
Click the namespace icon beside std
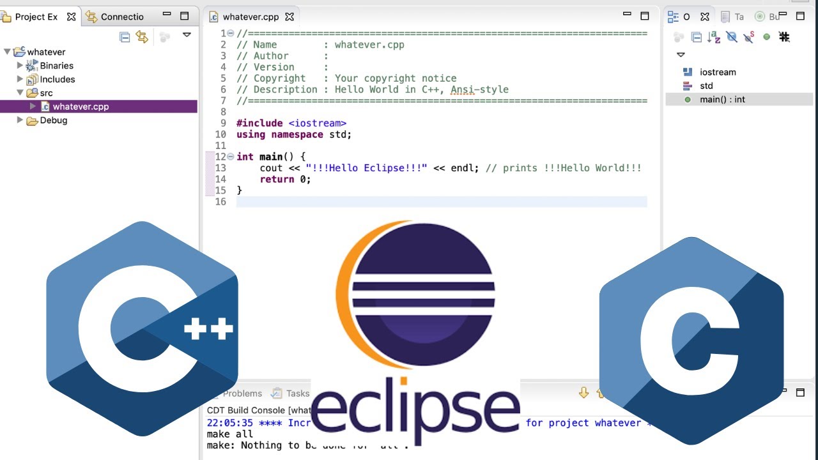(x=688, y=86)
